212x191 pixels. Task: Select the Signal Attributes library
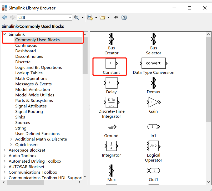click(x=31, y=106)
